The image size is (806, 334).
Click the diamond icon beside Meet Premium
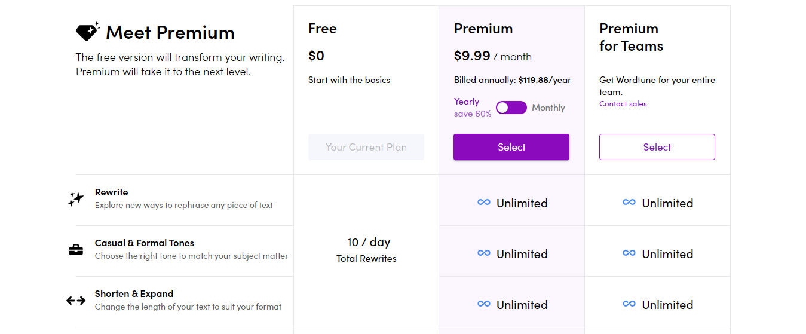pos(87,32)
